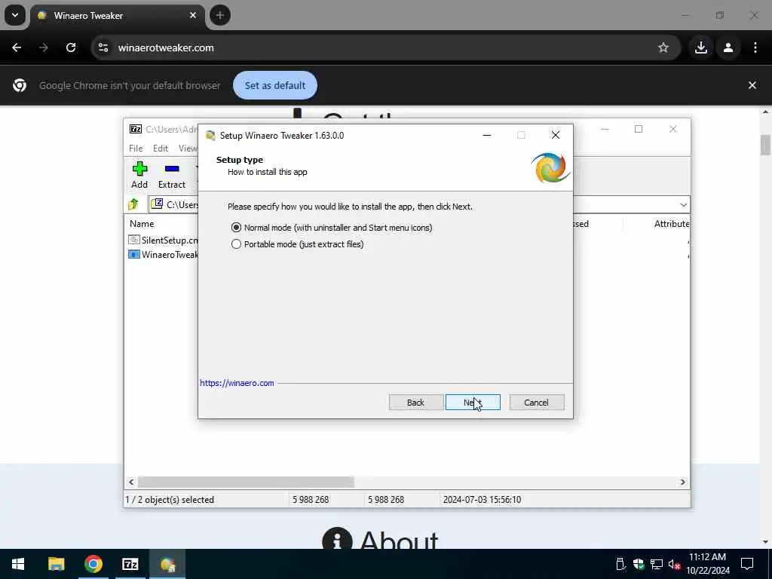Click the 7-Zip window title icon
Viewport: 772px width, 579px height.
136,129
